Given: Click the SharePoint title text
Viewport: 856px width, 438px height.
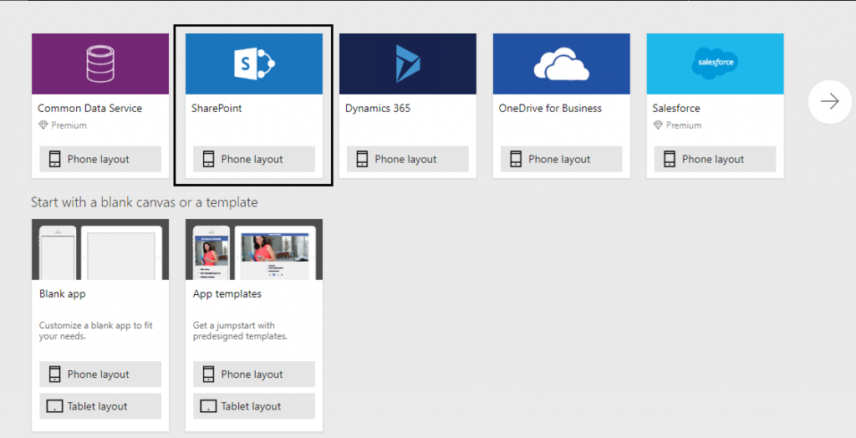Looking at the screenshot, I should click(217, 108).
